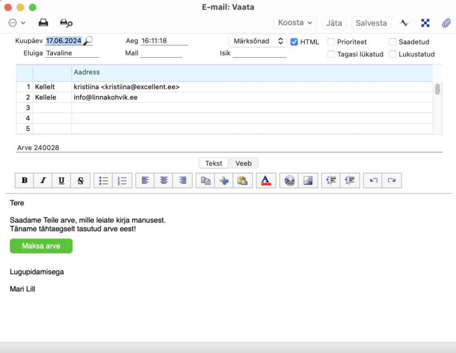Enable the Prioriteet checkbox
This screenshot has height=353, width=456.
point(331,42)
